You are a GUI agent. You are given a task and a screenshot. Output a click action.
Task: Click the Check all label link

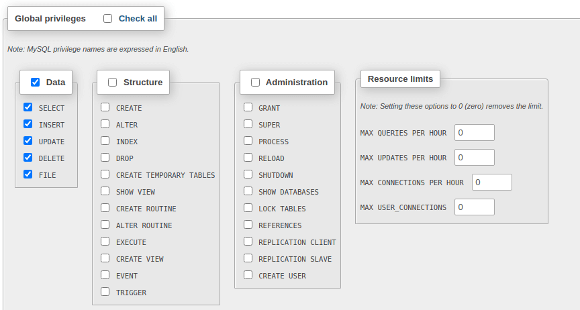tap(138, 19)
